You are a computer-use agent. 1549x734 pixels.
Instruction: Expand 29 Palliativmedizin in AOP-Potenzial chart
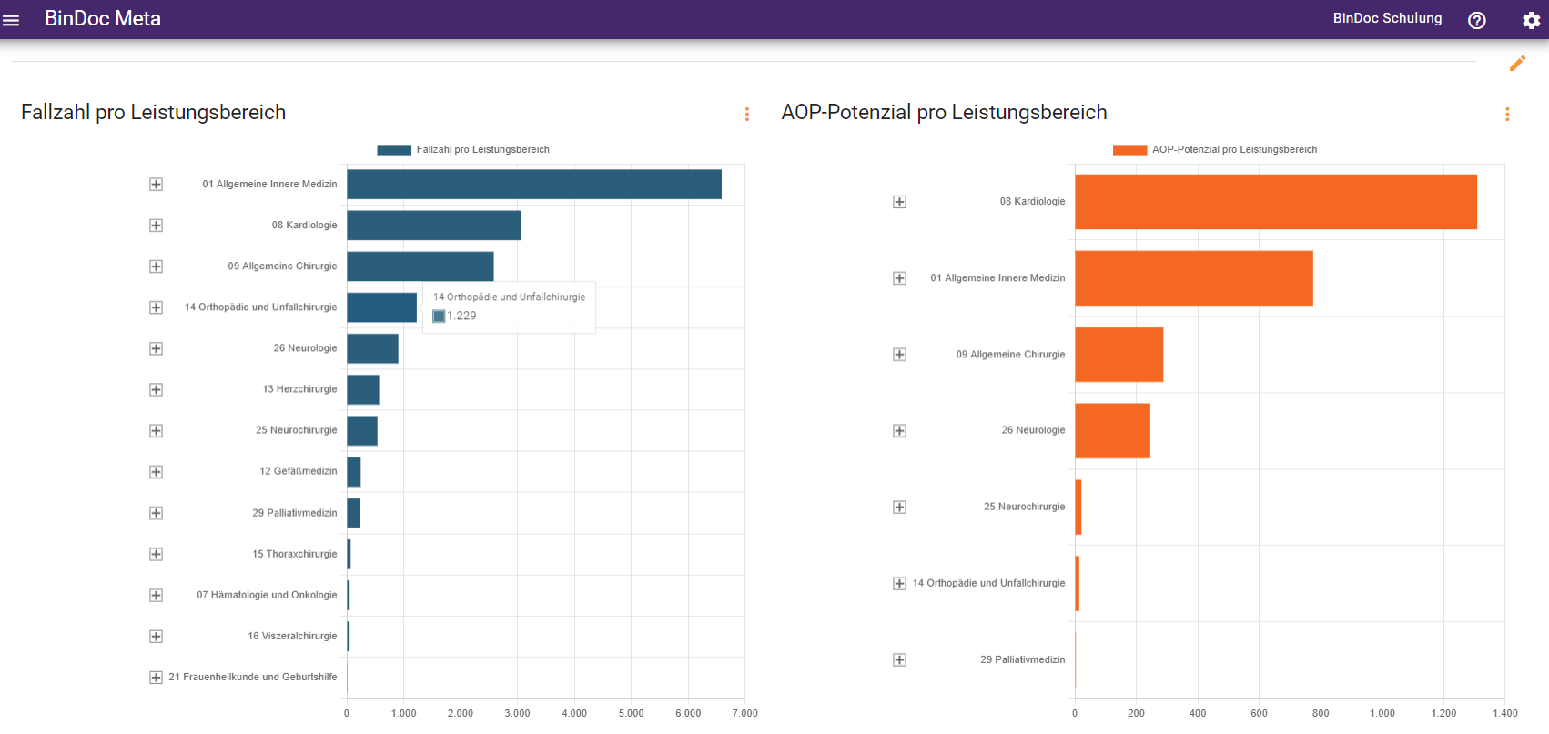click(x=899, y=660)
